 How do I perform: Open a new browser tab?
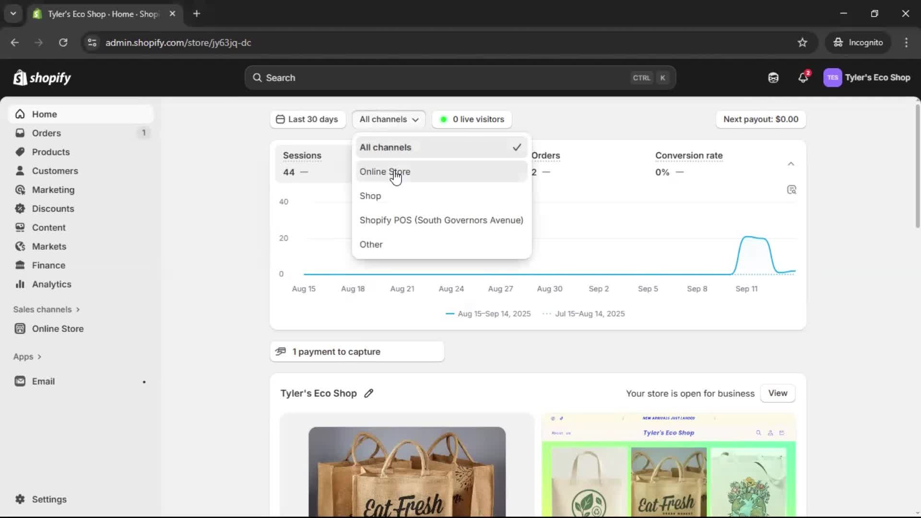tap(197, 14)
